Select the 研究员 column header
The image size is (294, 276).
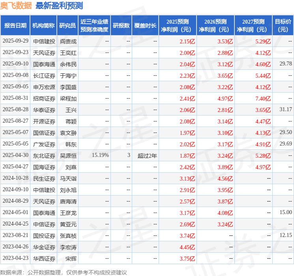pyautogui.click(x=67, y=26)
